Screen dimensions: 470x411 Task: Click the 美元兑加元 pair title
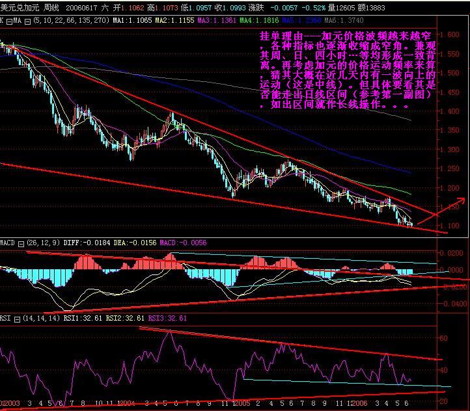20,8
